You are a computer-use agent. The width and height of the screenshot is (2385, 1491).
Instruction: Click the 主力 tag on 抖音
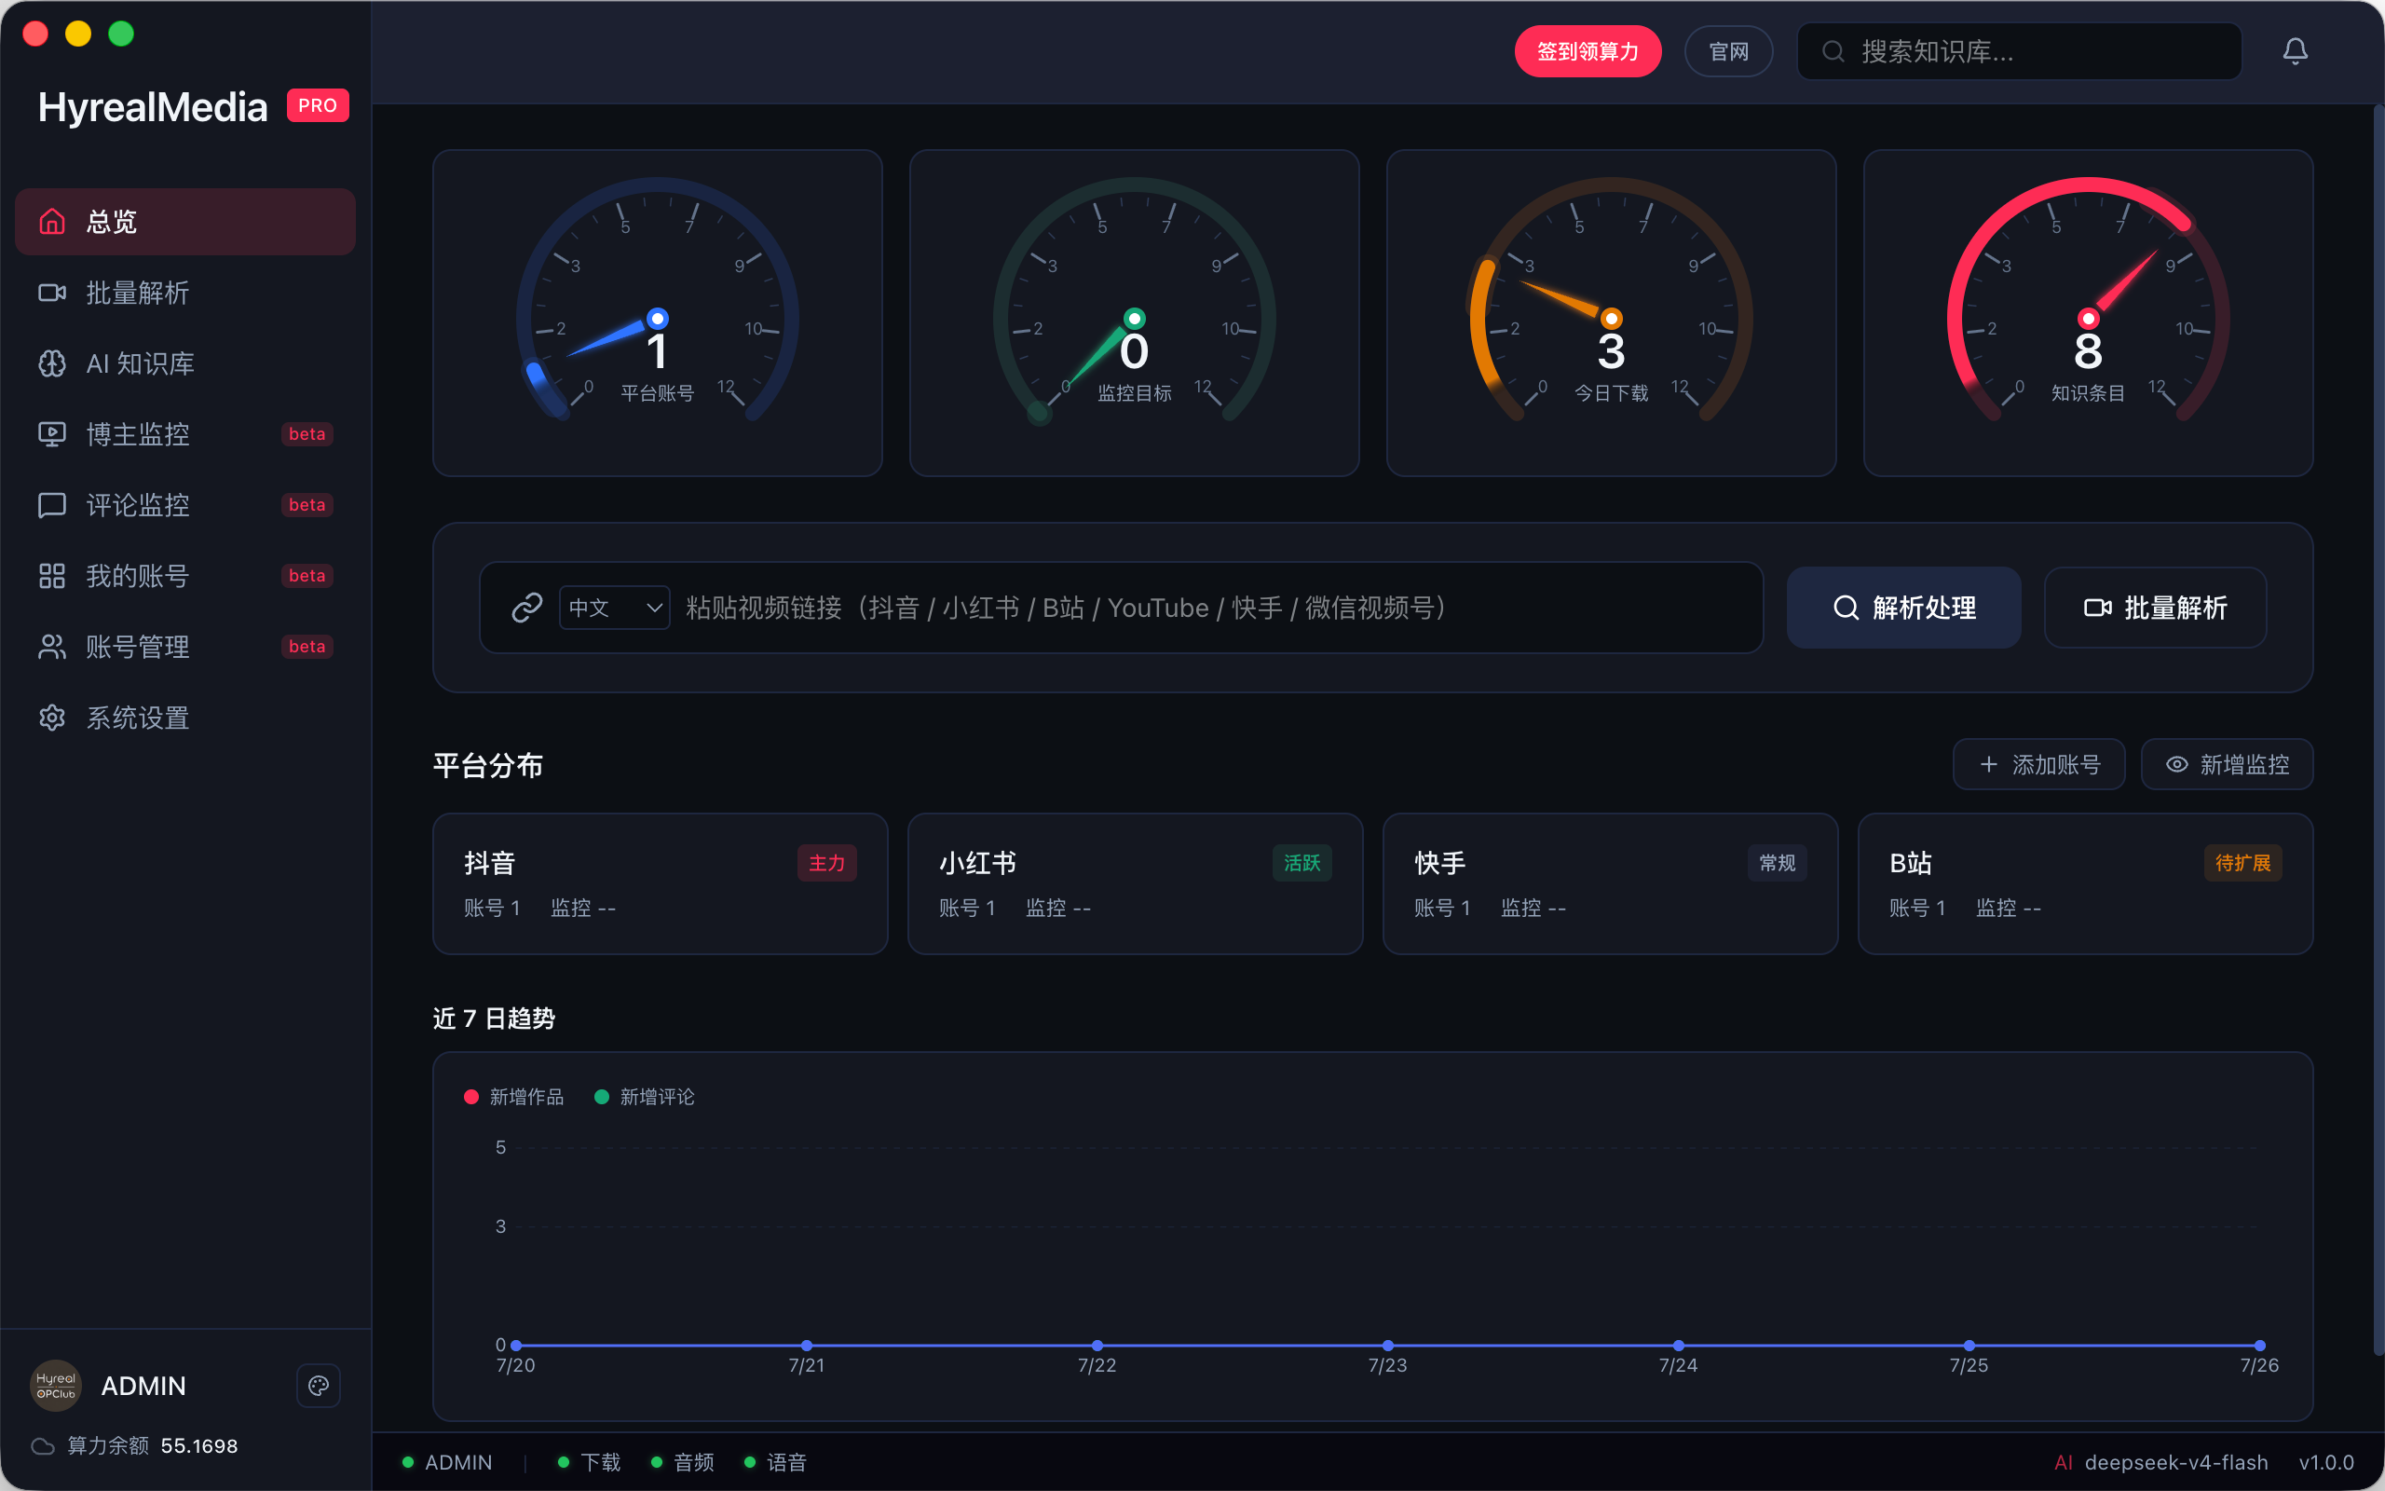click(827, 863)
